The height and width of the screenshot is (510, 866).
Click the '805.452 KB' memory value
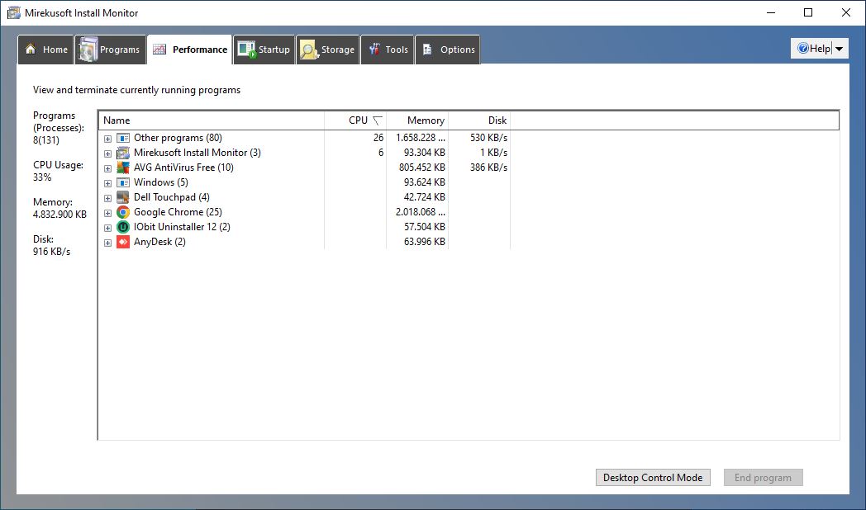pos(422,168)
